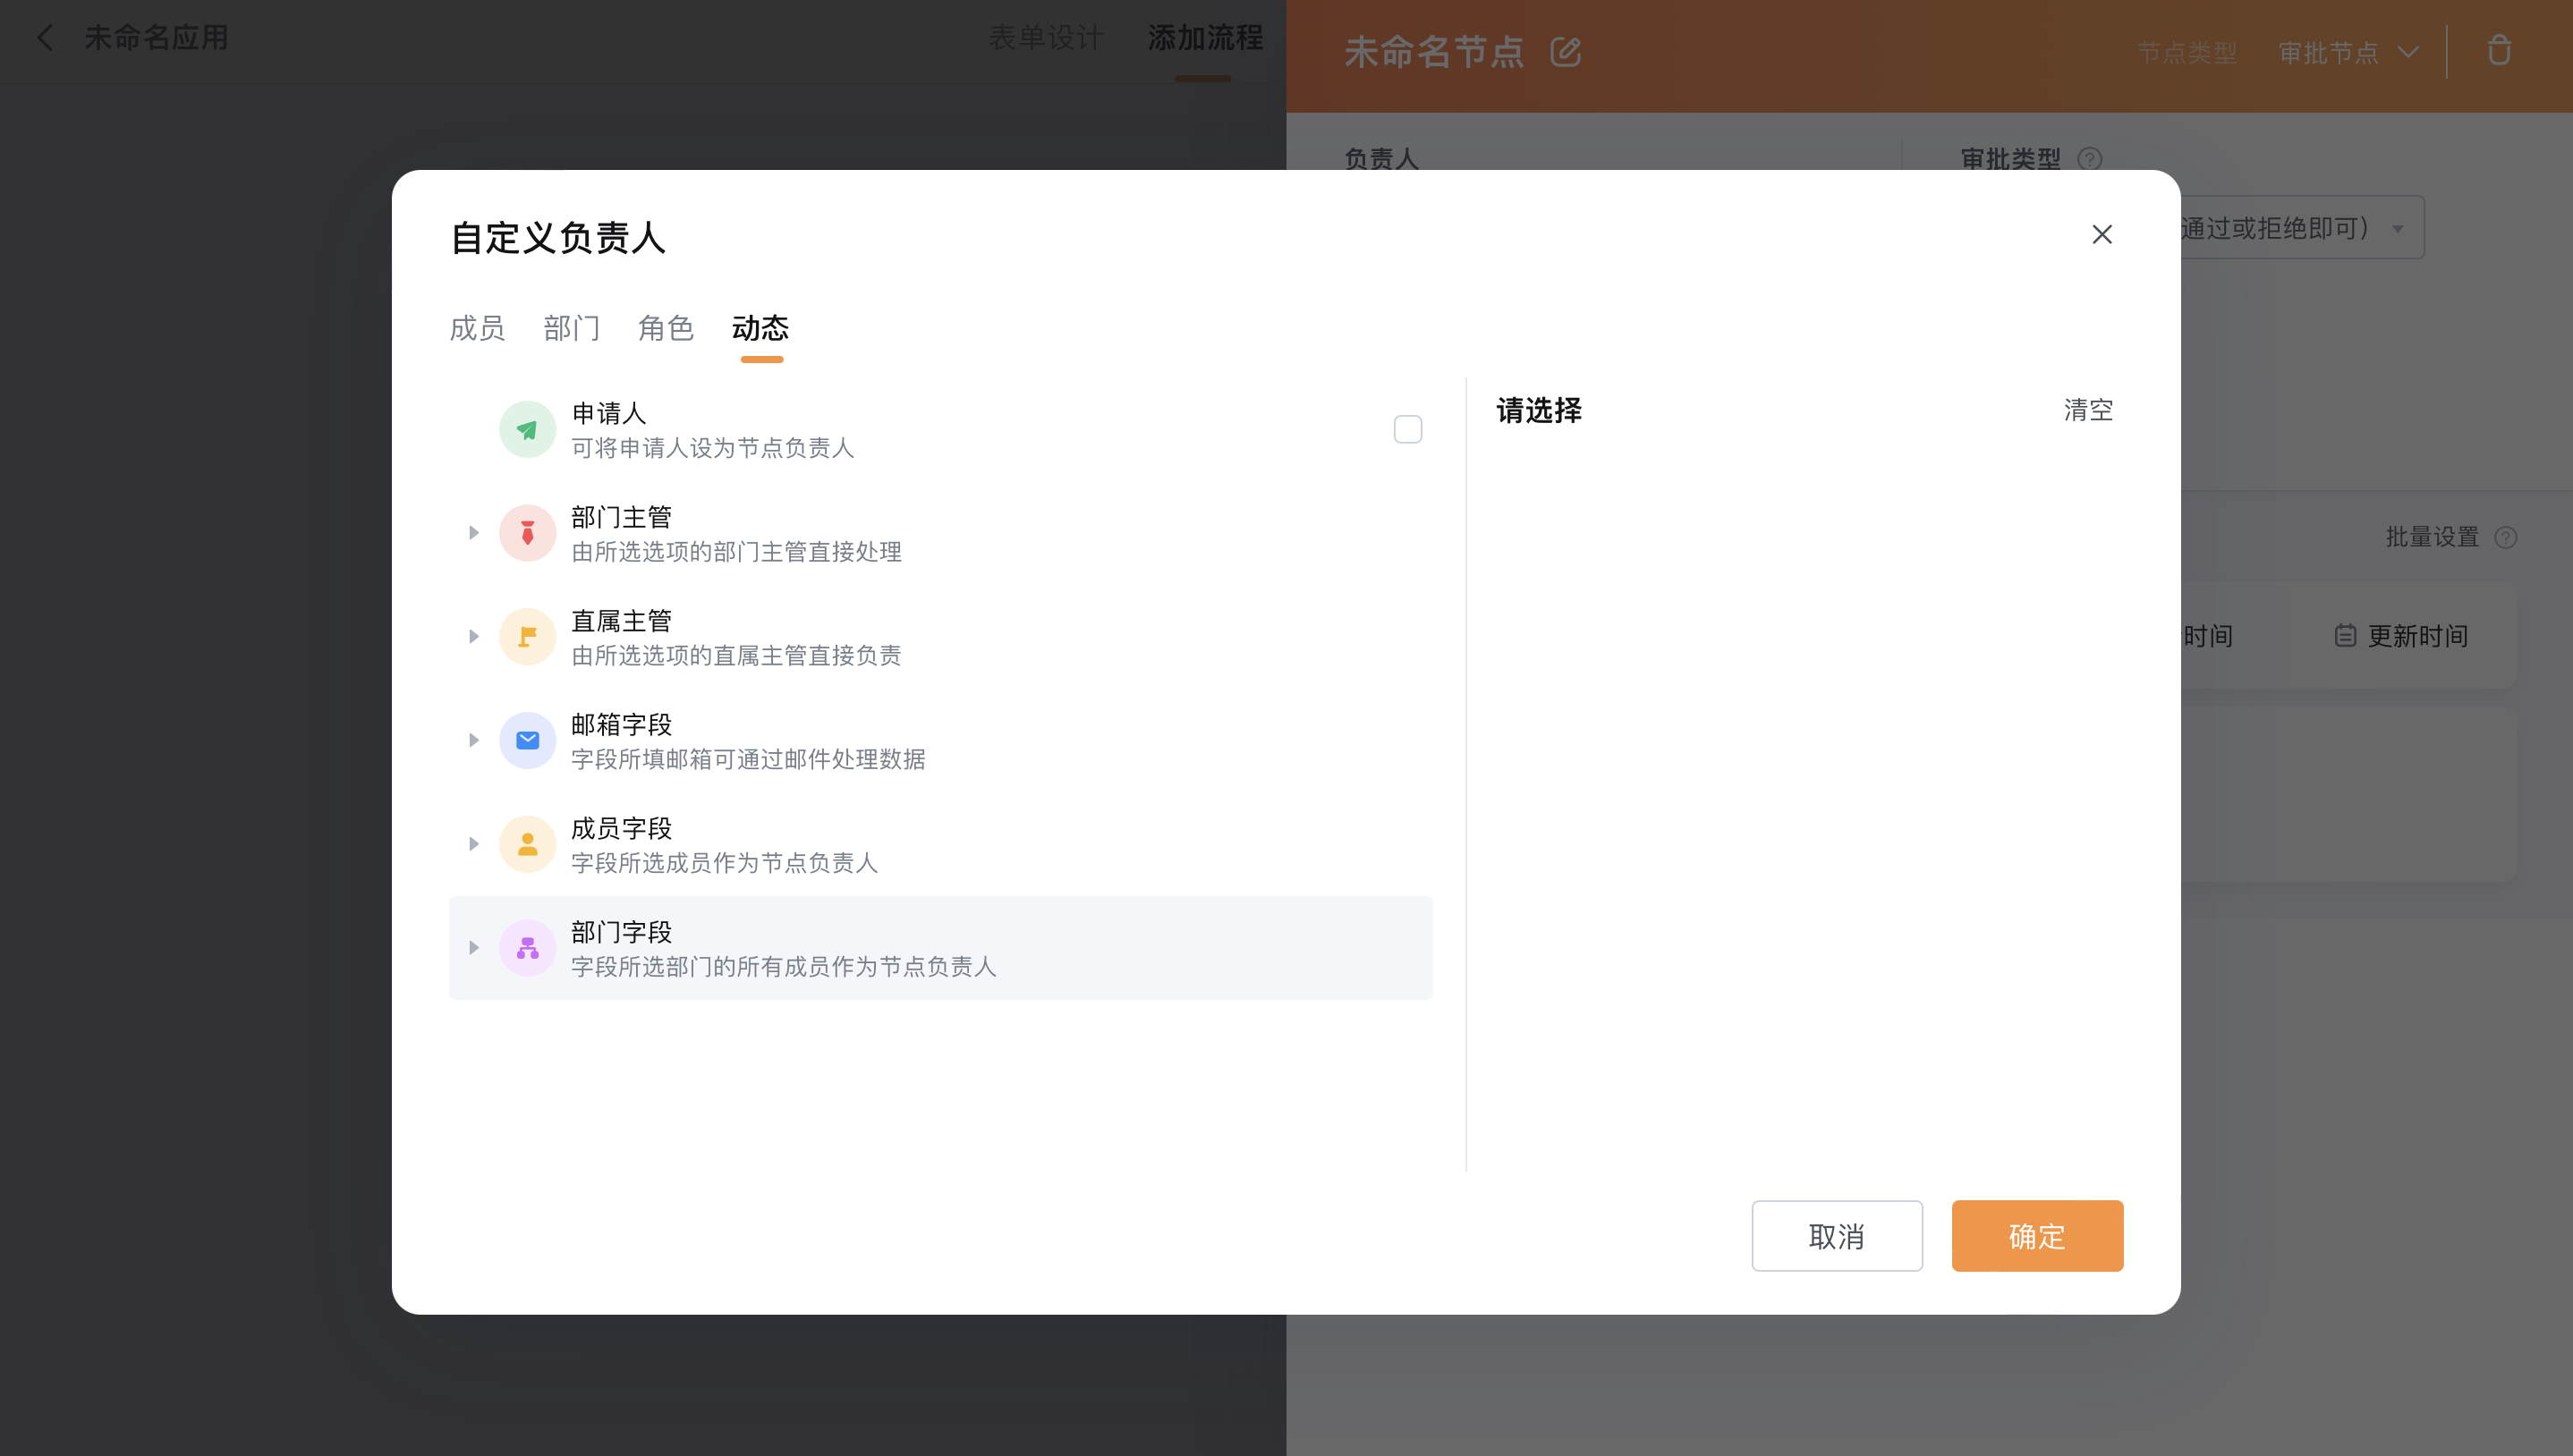Click the 未命名应用 app name

pyautogui.click(x=156, y=38)
